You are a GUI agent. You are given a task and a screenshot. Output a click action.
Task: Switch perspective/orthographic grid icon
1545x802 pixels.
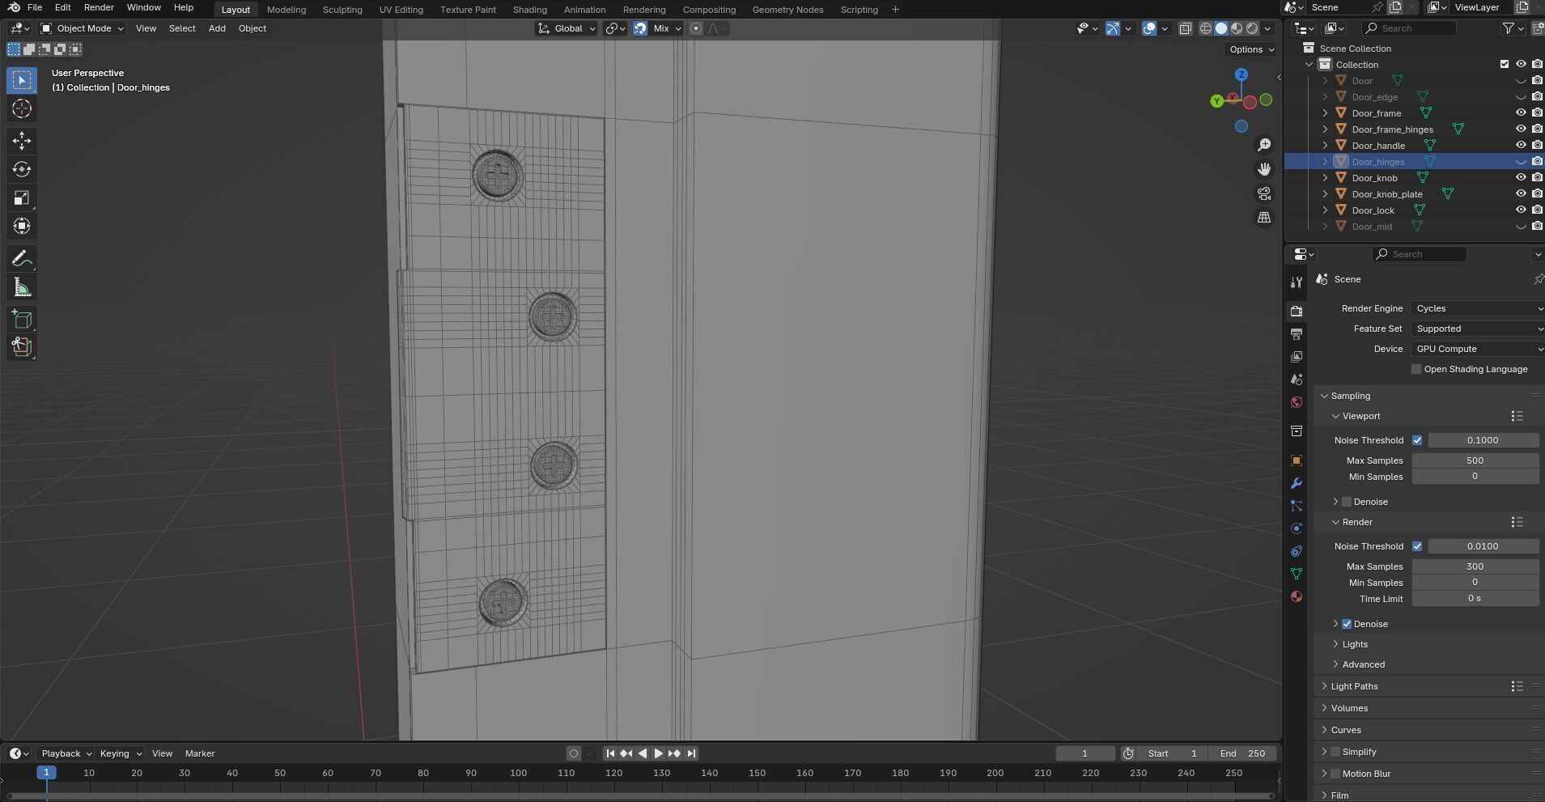pos(1264,218)
